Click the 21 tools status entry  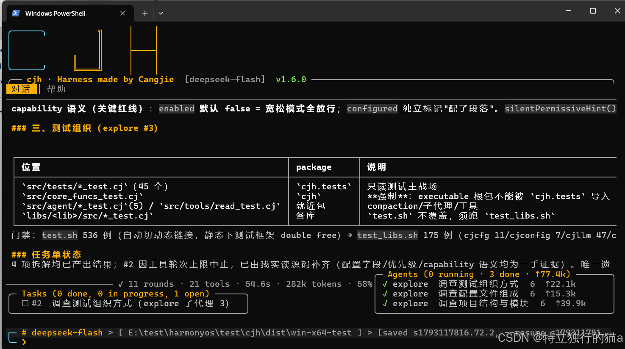click(x=209, y=284)
